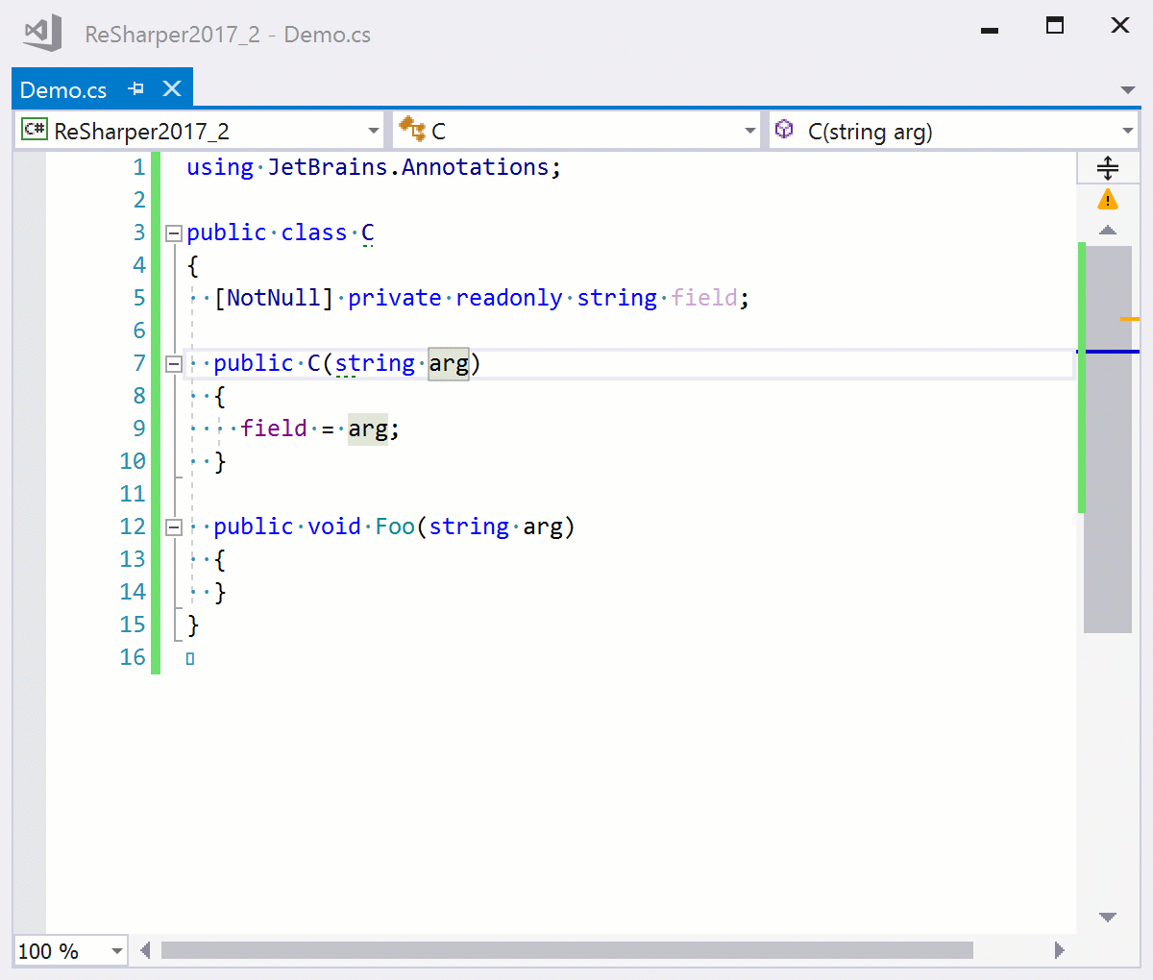Image resolution: width=1153 pixels, height=980 pixels.
Task: Click purple 'field' on line 9
Action: pyautogui.click(x=274, y=429)
